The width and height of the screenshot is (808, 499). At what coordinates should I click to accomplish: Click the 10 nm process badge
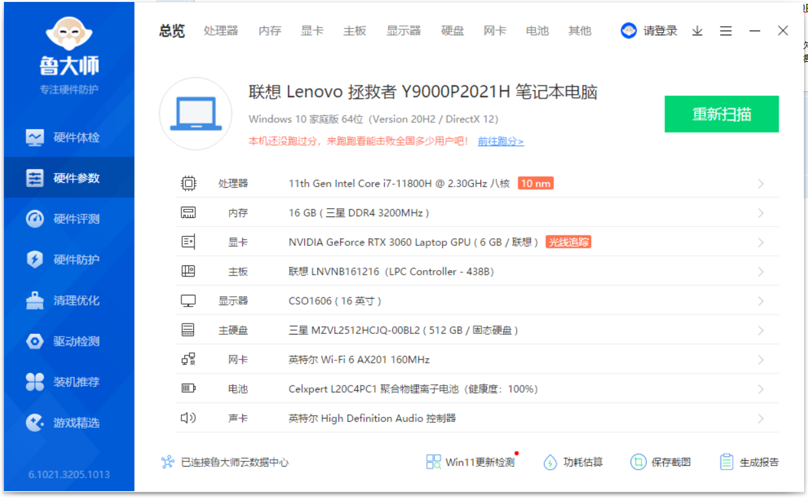[x=535, y=183]
